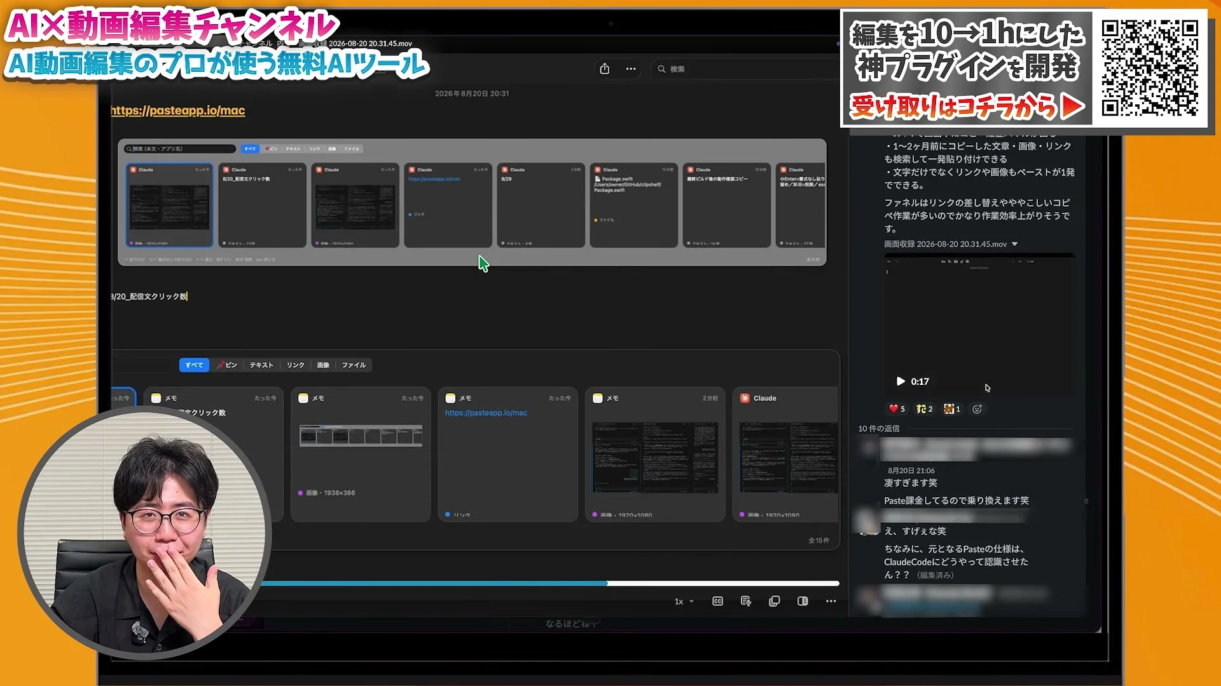Click the search field in the embedded clipboard strip
The width and height of the screenshot is (1221, 686).
[180, 149]
